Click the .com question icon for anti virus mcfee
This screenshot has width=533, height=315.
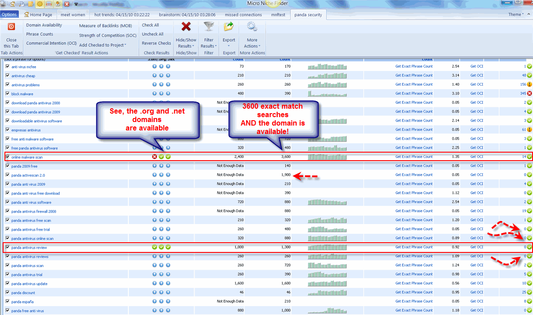click(x=155, y=67)
